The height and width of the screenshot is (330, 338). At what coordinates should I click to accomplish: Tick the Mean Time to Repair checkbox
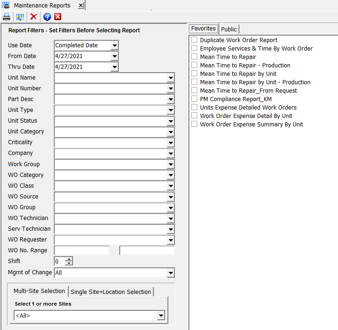pos(194,57)
